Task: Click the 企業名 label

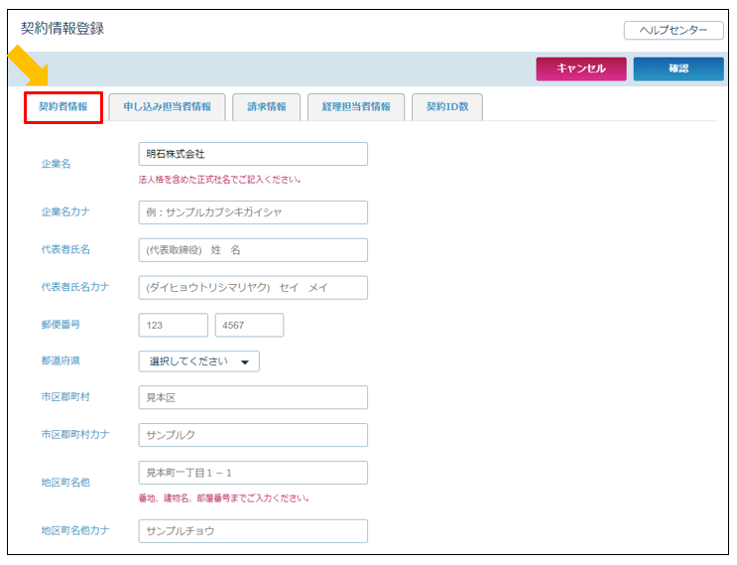Action: [56, 164]
